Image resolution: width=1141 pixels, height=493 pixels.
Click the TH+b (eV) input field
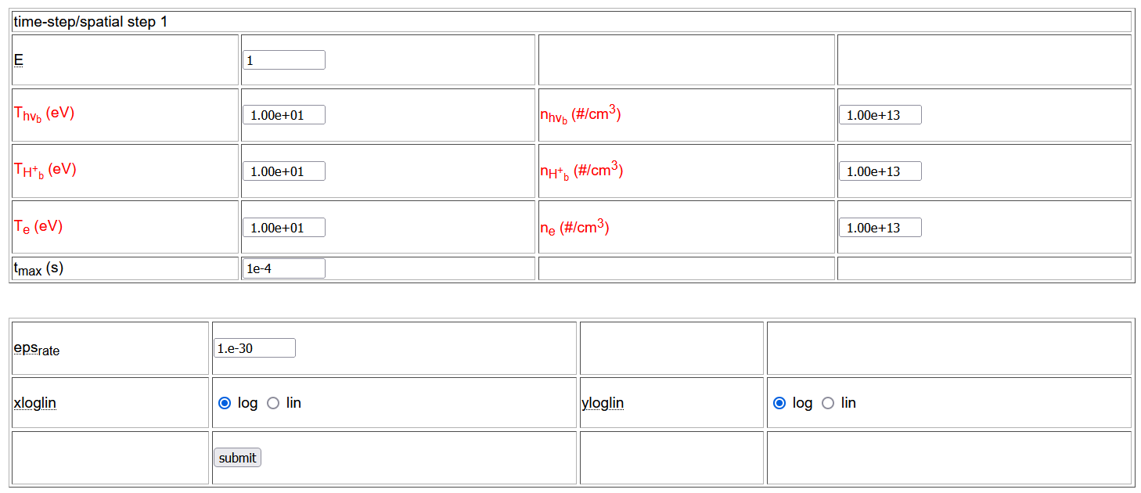coord(283,171)
